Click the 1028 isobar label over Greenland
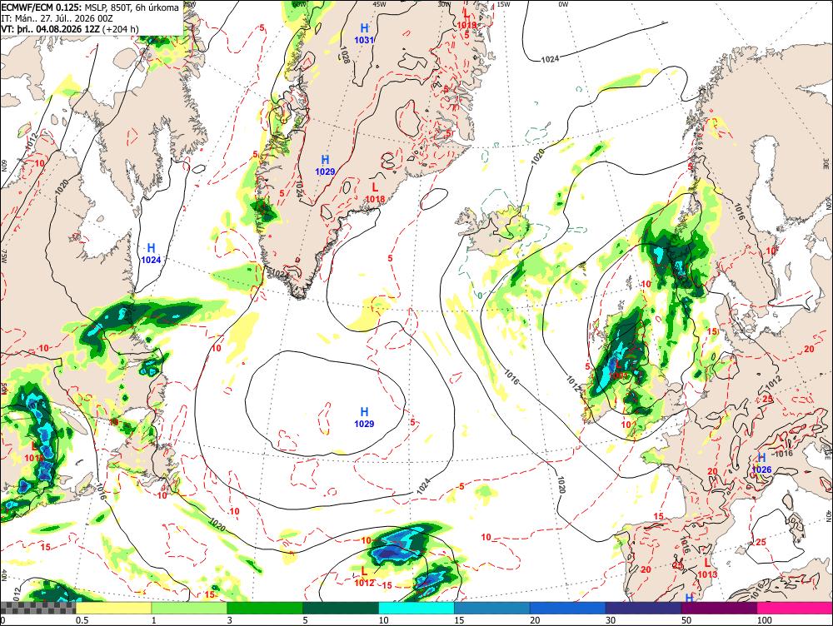This screenshot has width=833, height=626. (345, 55)
